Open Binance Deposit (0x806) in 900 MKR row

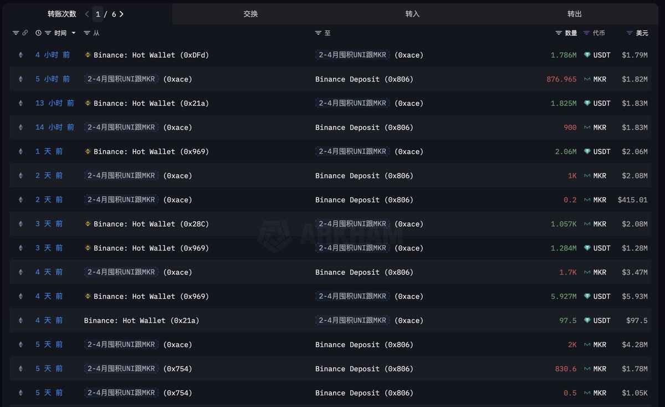tap(364, 128)
